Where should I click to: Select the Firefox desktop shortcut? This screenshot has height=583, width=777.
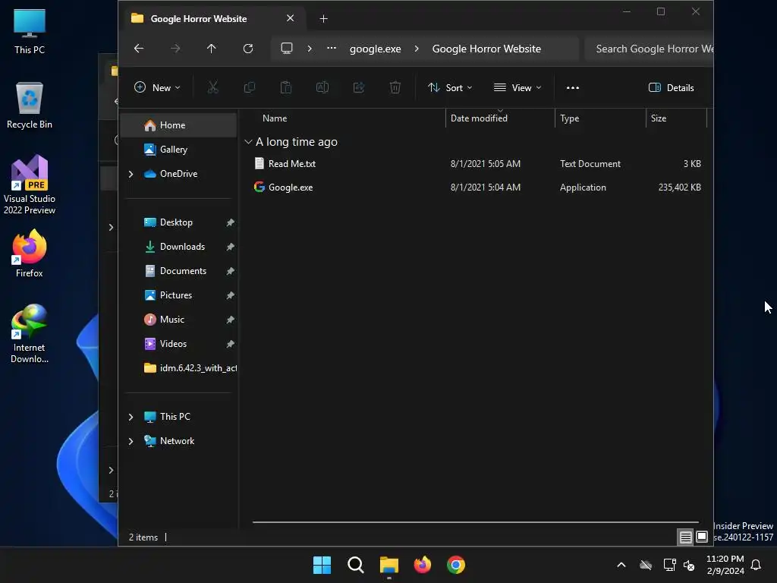pos(30,254)
